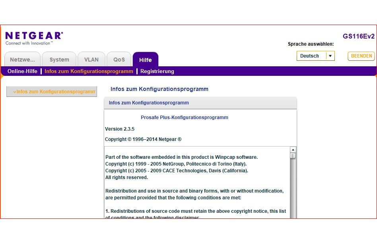Select sidebar Infos zum Konfigurationsprogramm entry
The height and width of the screenshot is (243, 377).
52,91
